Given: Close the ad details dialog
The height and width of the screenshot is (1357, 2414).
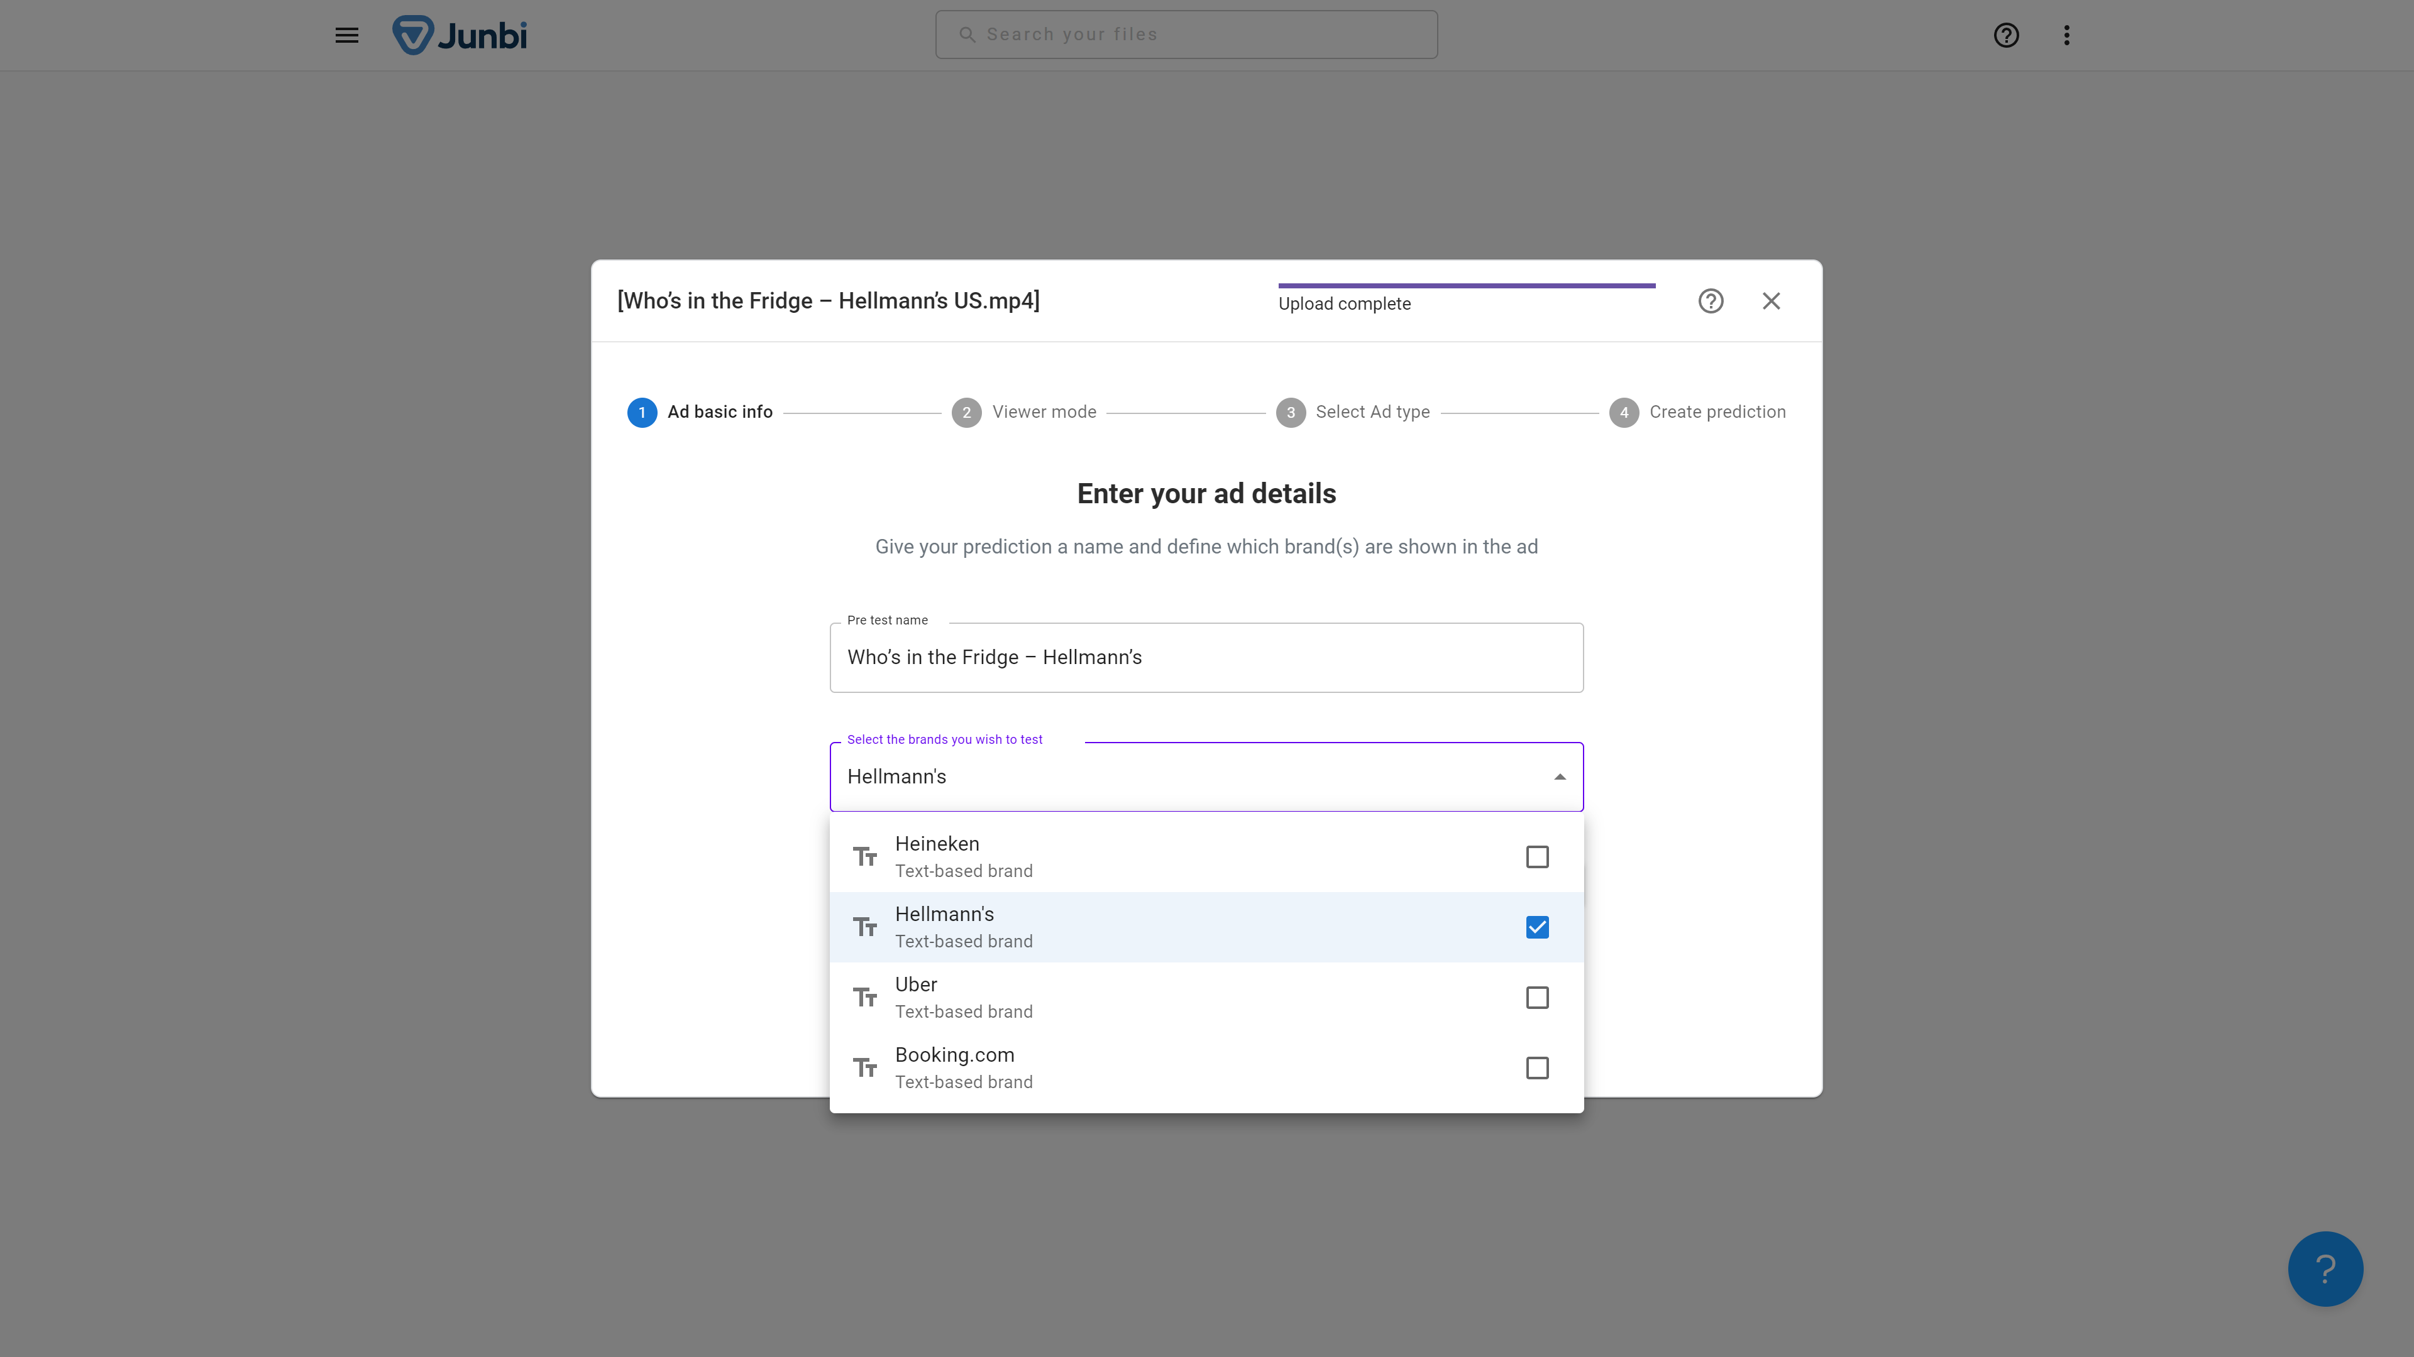Looking at the screenshot, I should pos(1771,301).
